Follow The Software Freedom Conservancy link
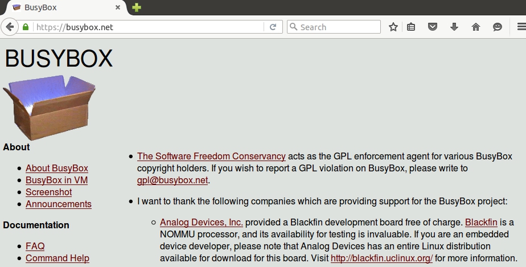Screen dimensions: 526x267 tap(211, 157)
